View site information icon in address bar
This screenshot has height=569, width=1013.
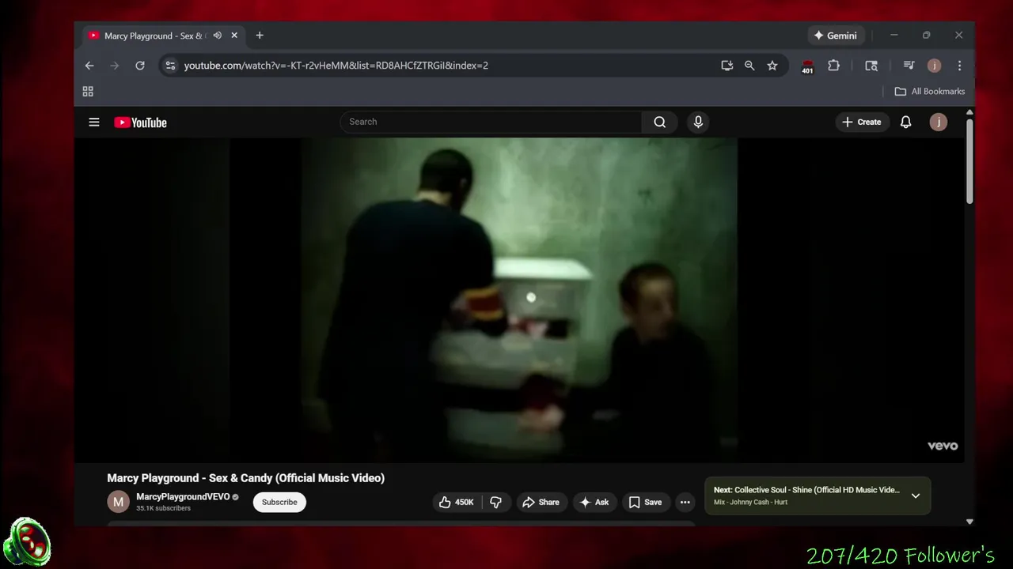pos(170,66)
